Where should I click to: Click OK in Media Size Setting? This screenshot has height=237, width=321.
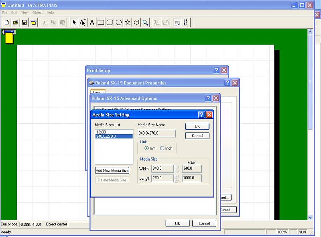tap(197, 126)
